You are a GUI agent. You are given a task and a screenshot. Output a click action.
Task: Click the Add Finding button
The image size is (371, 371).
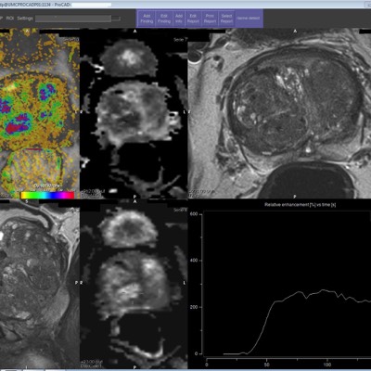147,19
